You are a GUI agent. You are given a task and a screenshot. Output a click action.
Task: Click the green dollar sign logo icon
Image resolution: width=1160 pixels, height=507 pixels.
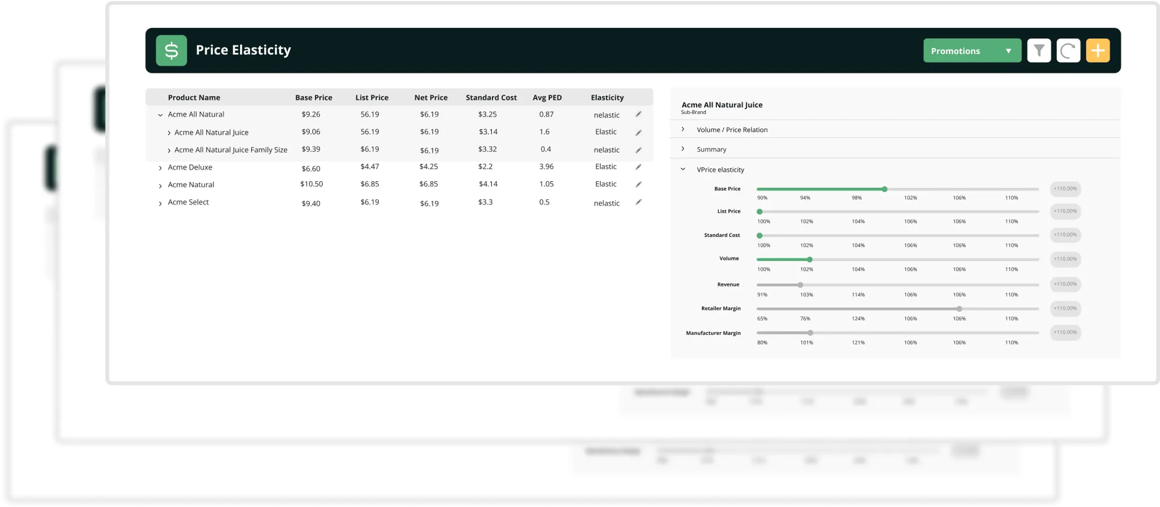[171, 50]
